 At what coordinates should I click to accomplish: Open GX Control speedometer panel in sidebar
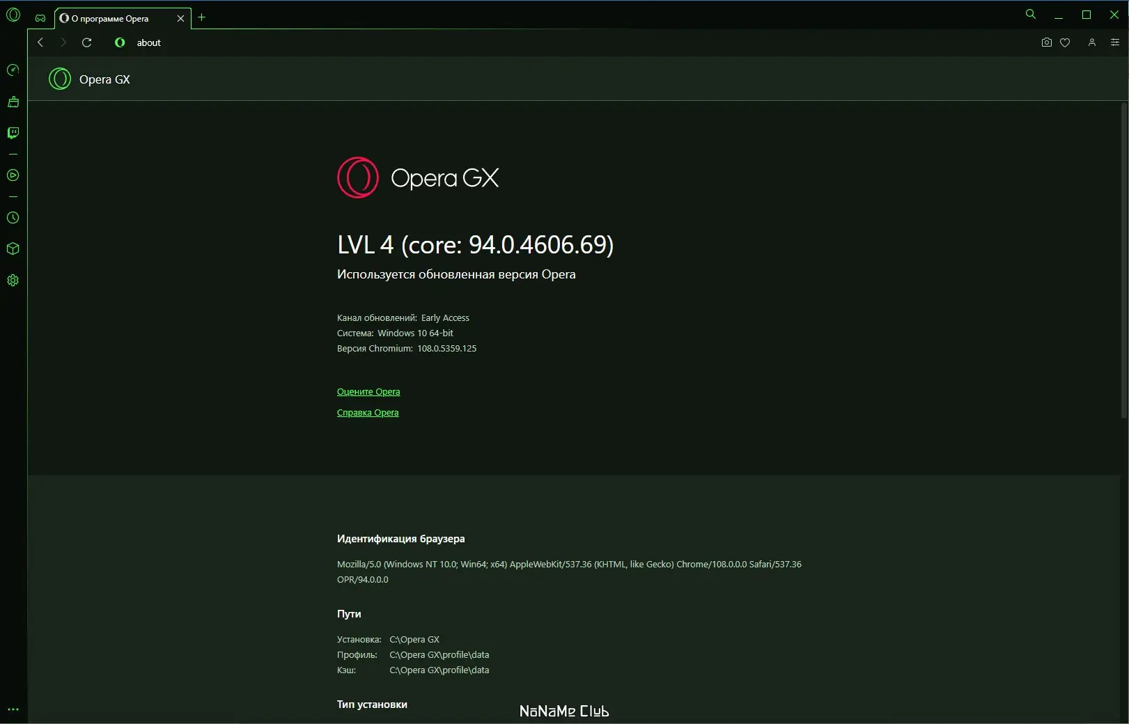pyautogui.click(x=13, y=70)
